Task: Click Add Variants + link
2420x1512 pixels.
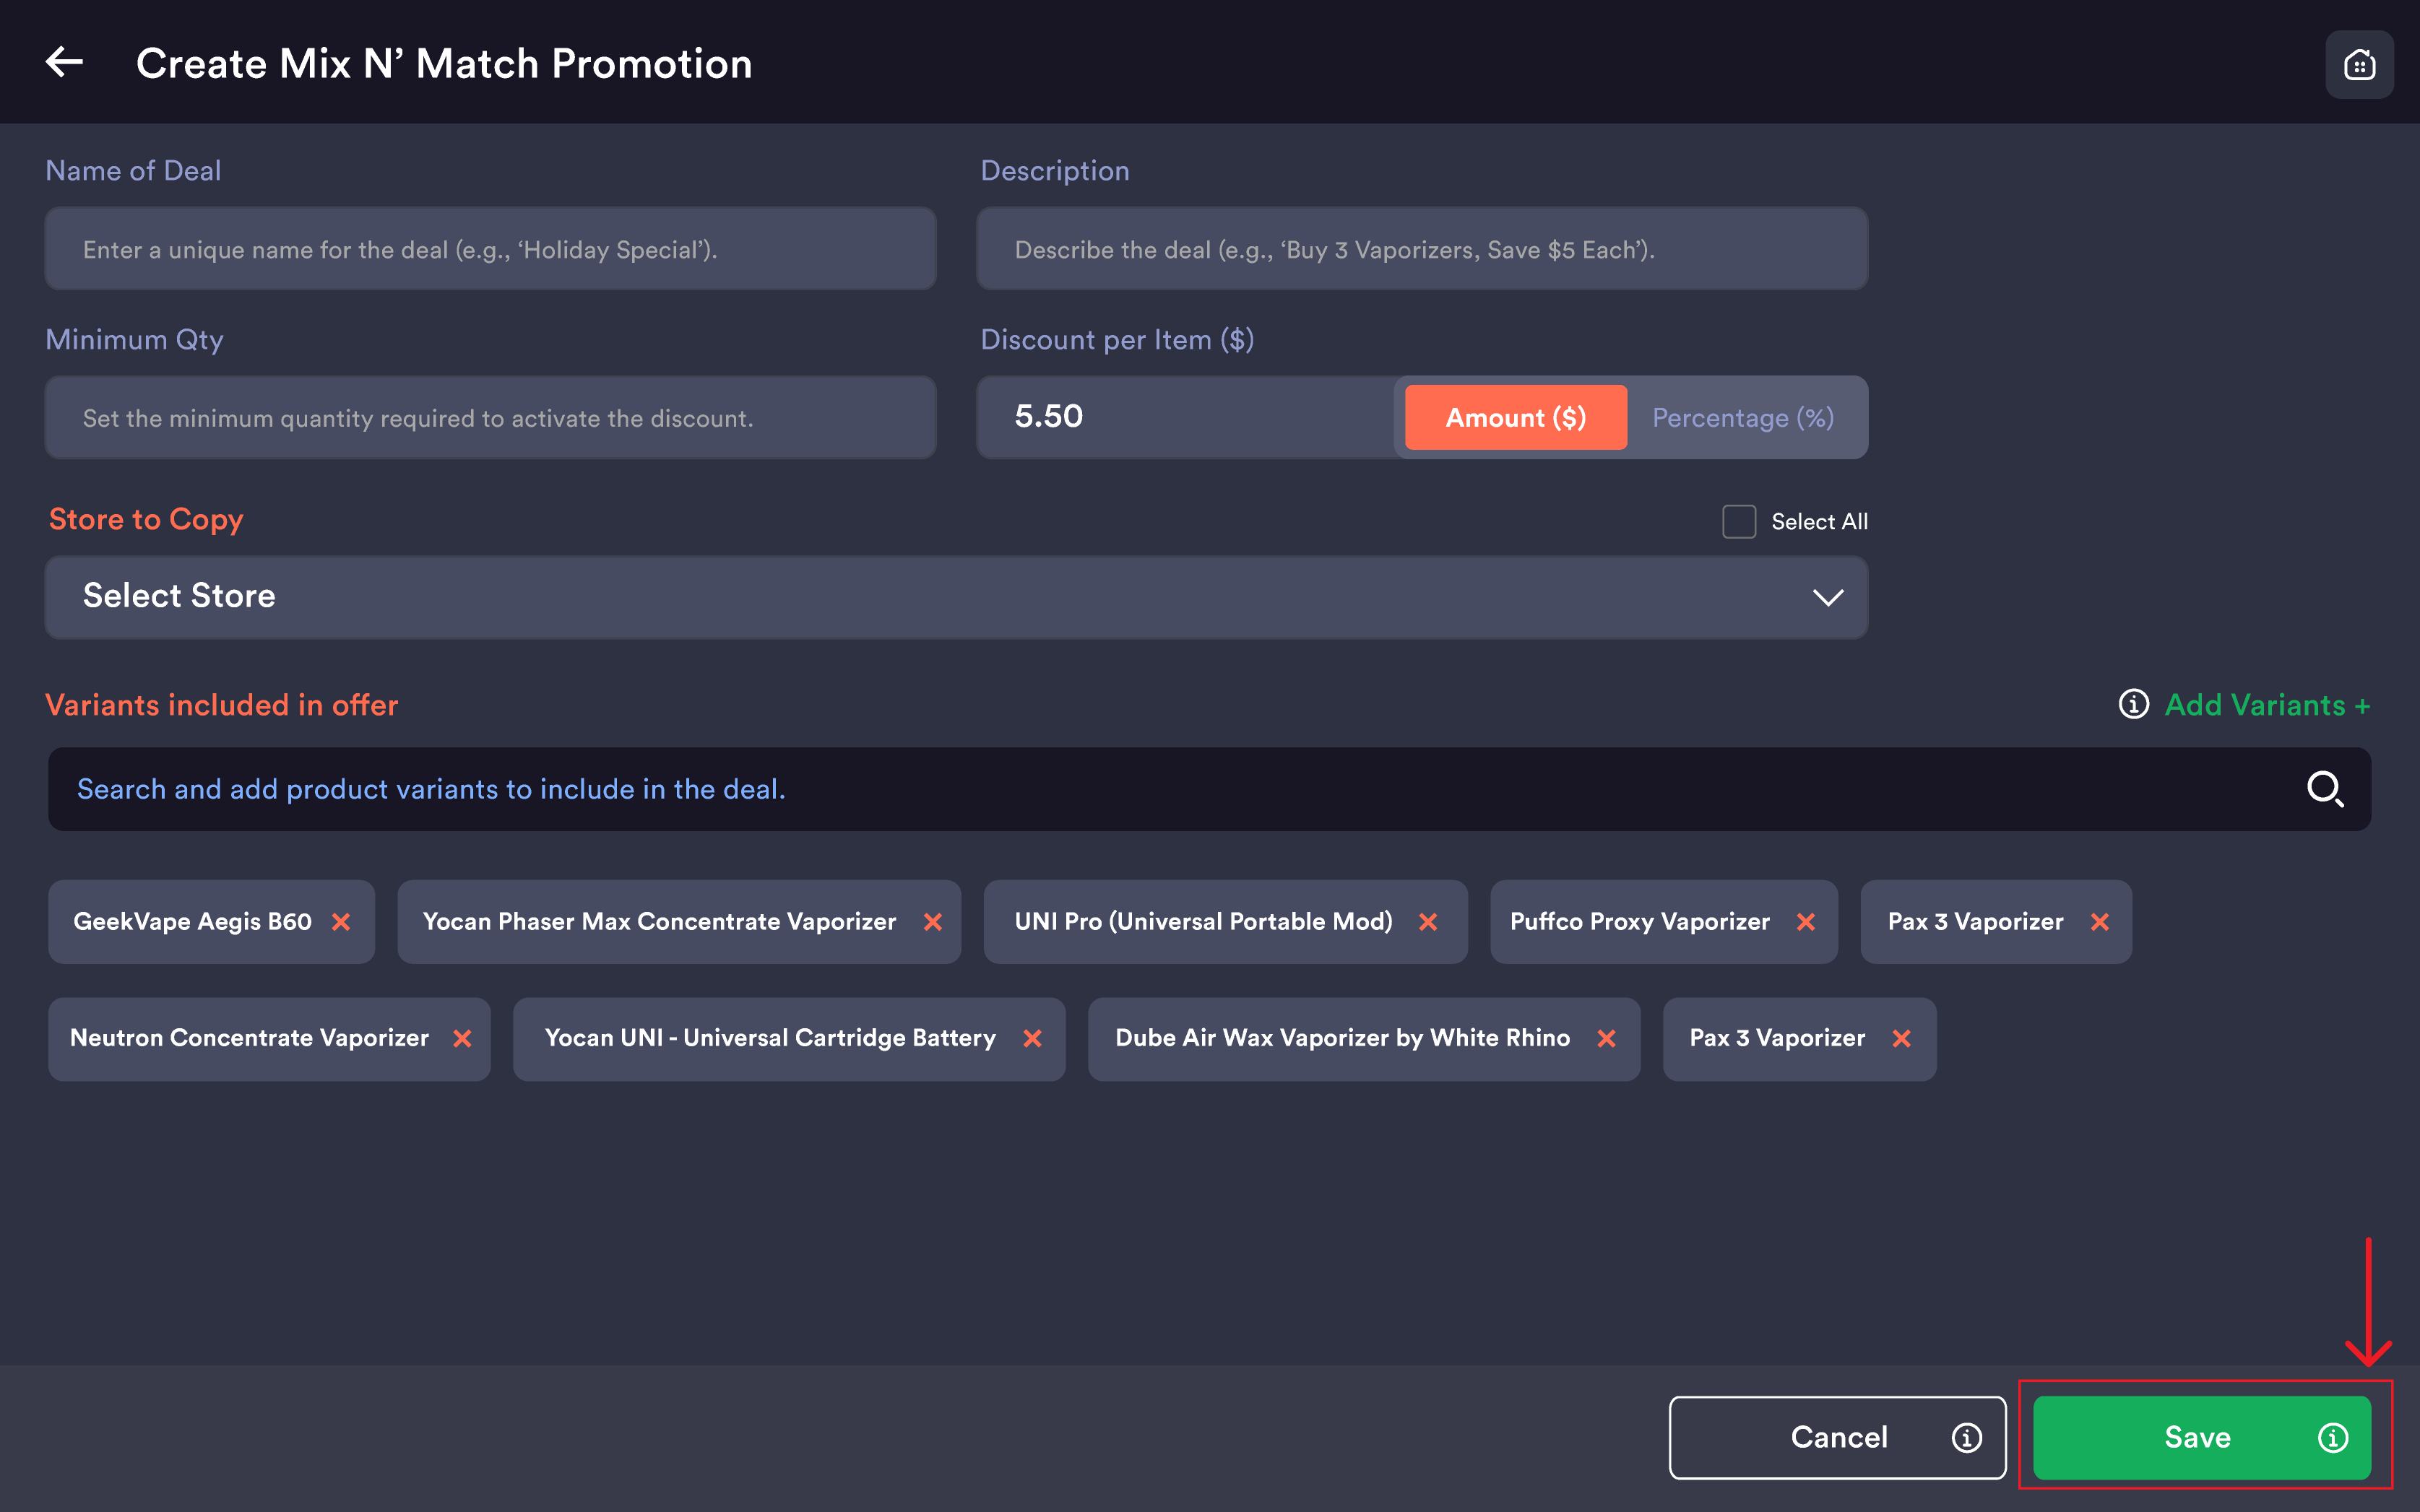Action: point(2267,705)
